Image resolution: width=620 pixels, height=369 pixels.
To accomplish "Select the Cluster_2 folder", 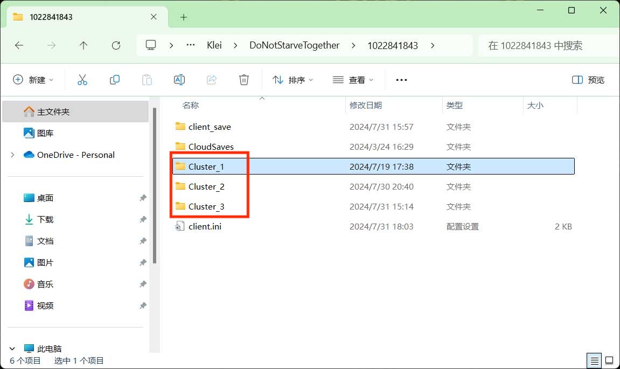I will 374,187.
